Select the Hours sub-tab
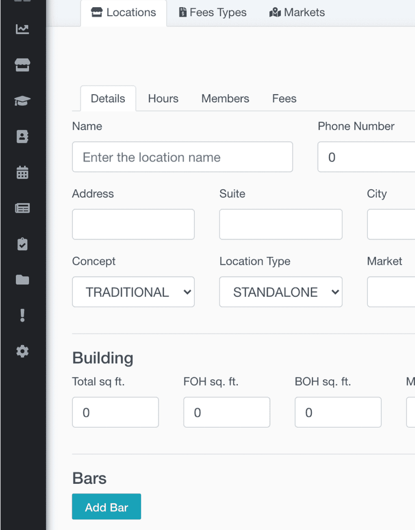Screen dimensions: 415x530 pyautogui.click(x=163, y=99)
